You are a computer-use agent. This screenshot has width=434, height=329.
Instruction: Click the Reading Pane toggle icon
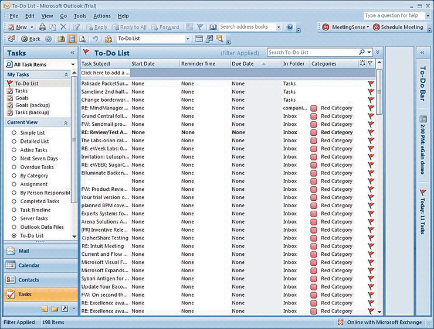click(72, 39)
